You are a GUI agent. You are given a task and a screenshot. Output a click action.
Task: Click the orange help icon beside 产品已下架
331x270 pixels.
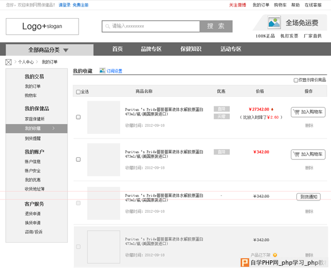pyautogui.click(x=275, y=255)
